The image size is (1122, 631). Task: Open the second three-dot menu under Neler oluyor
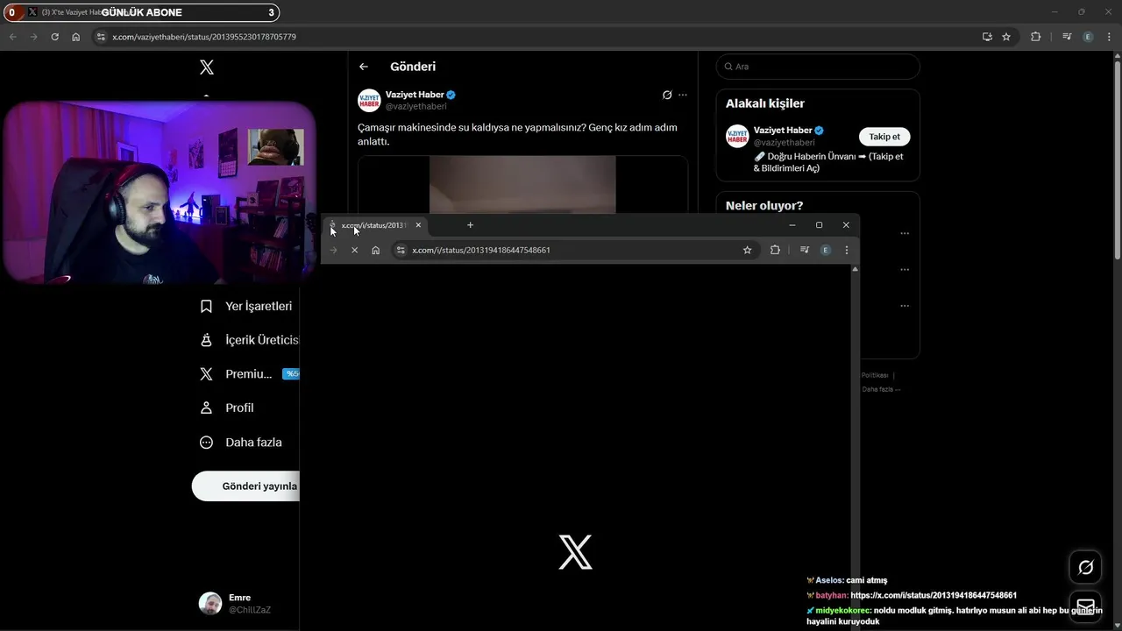pos(905,269)
